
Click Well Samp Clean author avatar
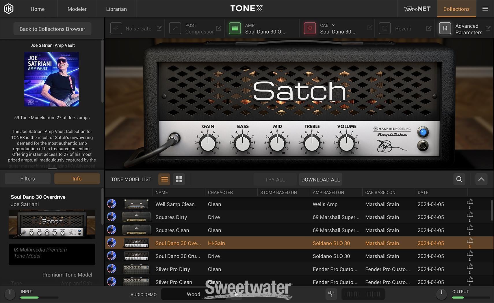point(112,204)
